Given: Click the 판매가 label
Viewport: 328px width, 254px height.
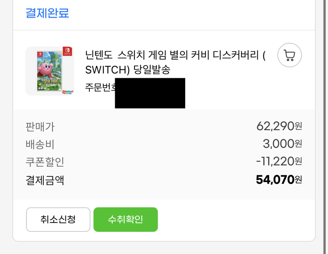Looking at the screenshot, I should 40,127.
